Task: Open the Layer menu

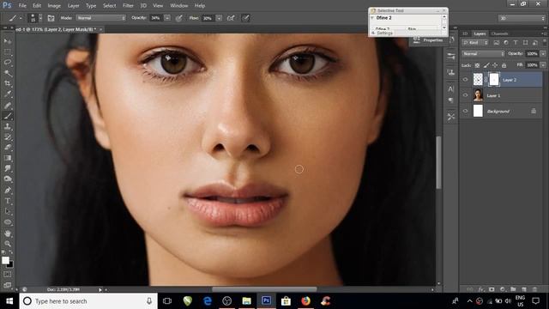Action: (x=73, y=6)
